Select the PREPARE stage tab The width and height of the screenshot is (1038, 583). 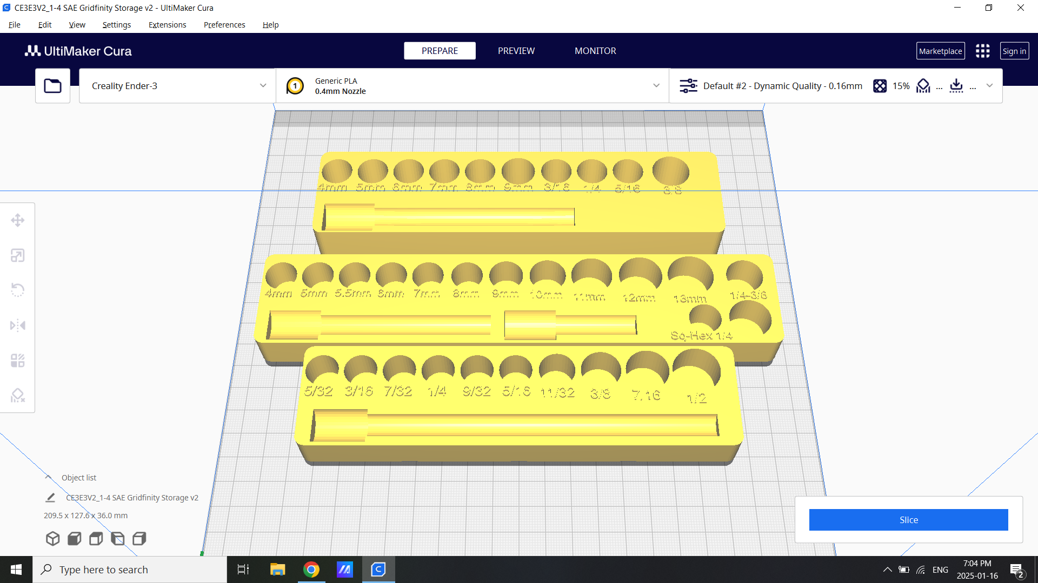440,51
